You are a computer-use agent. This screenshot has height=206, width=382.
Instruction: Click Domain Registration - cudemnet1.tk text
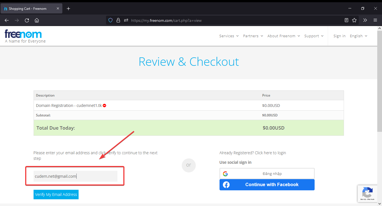69,106
